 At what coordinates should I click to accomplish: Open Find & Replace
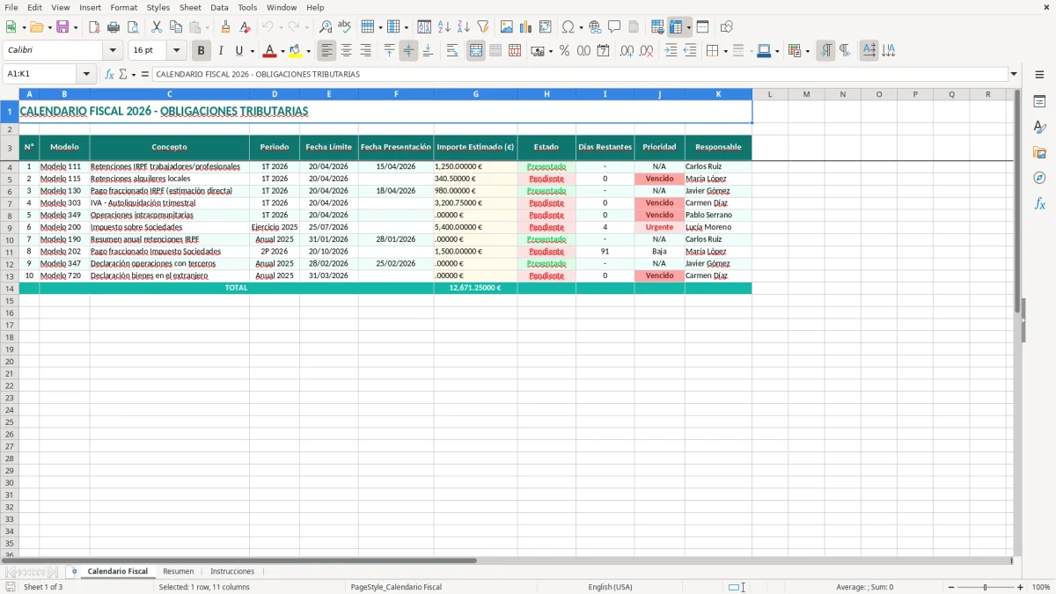coord(326,27)
